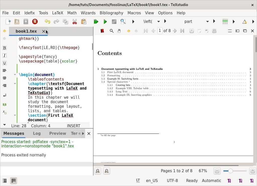Insert a subscript with the x-subscript icon
This screenshot has width=257, height=186.
[x=5, y=112]
